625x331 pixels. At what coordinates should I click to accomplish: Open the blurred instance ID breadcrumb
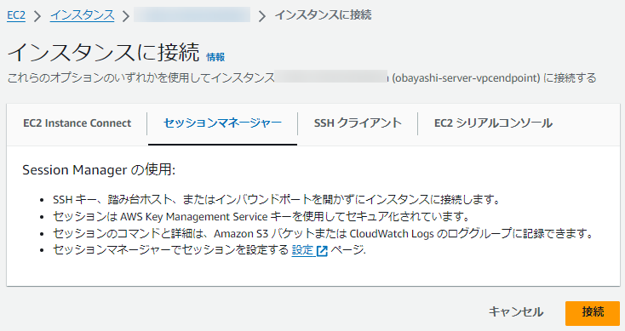[x=192, y=14]
